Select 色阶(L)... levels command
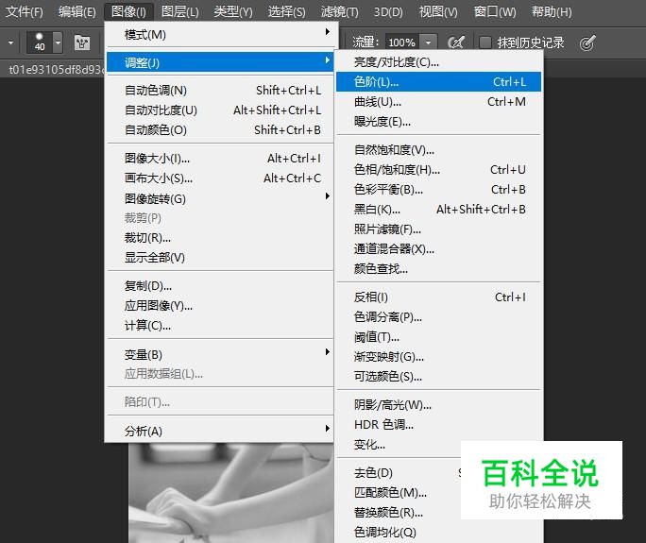Image resolution: width=646 pixels, height=543 pixels. tap(438, 81)
